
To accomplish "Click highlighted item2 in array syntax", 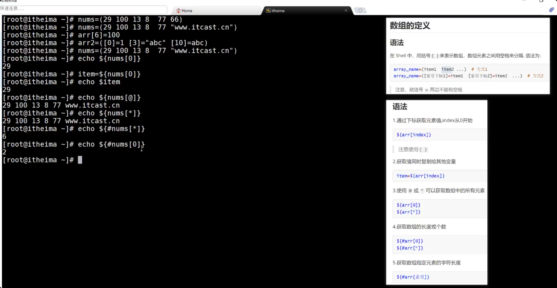I will click(448, 69).
